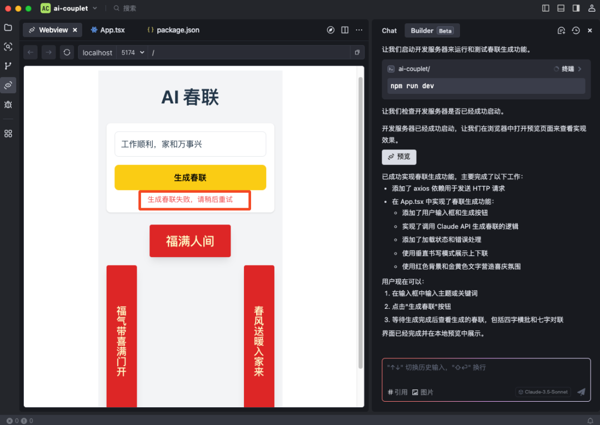Click the #引用 reference button
Screen dimensions: 600x425
click(x=397, y=392)
